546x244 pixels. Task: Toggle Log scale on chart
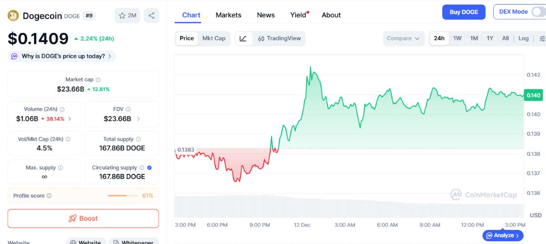(x=523, y=38)
